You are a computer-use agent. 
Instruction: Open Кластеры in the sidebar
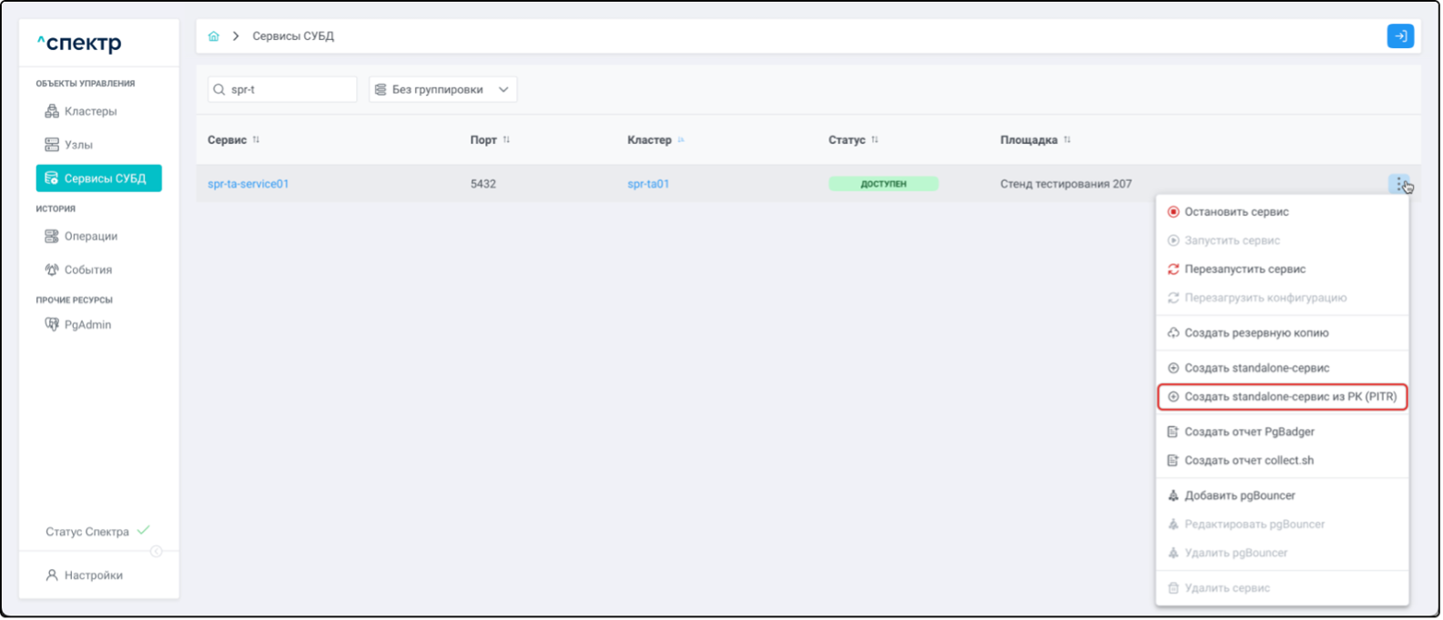tap(90, 111)
